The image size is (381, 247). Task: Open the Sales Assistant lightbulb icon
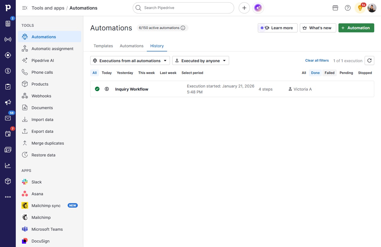click(360, 8)
